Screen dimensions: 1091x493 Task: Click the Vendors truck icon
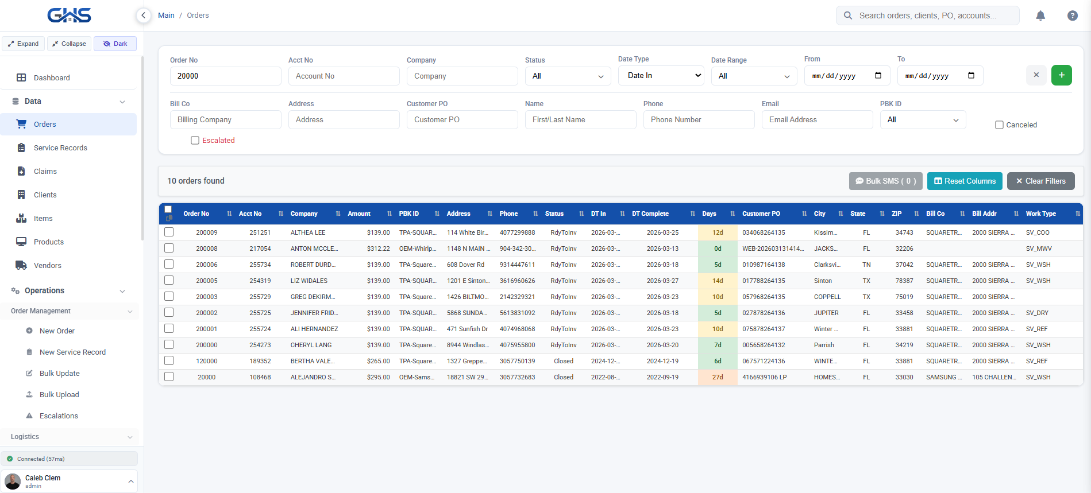point(21,265)
